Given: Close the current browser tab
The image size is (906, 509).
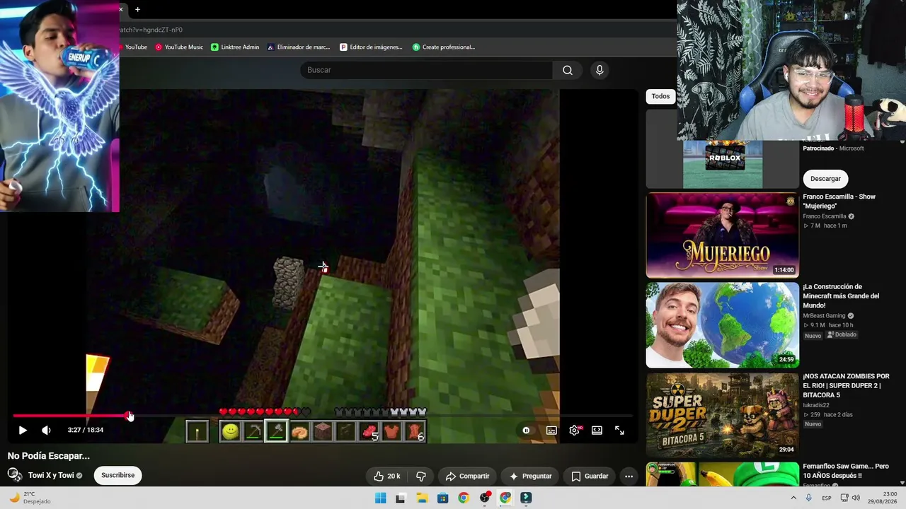Looking at the screenshot, I should pos(121,9).
